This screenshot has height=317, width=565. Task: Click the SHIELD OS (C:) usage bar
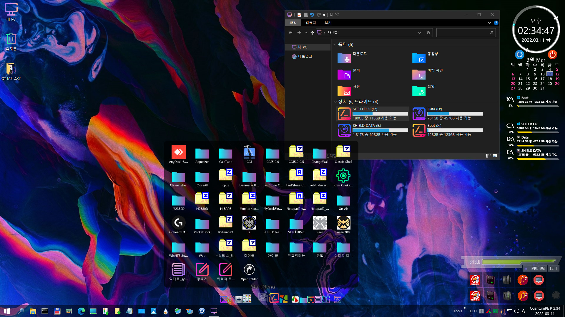click(380, 114)
